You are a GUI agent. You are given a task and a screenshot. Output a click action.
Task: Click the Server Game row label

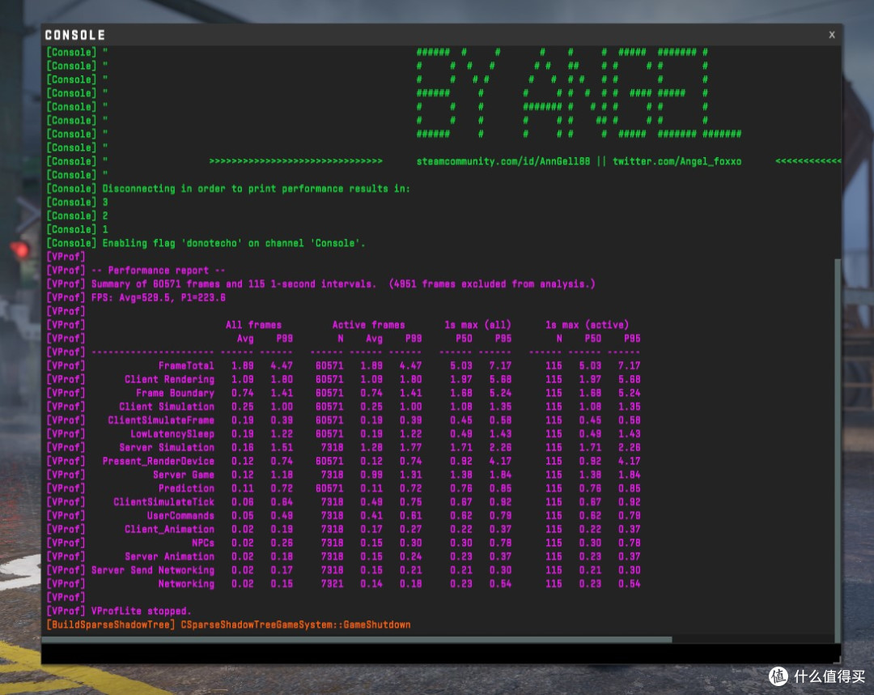pos(184,475)
